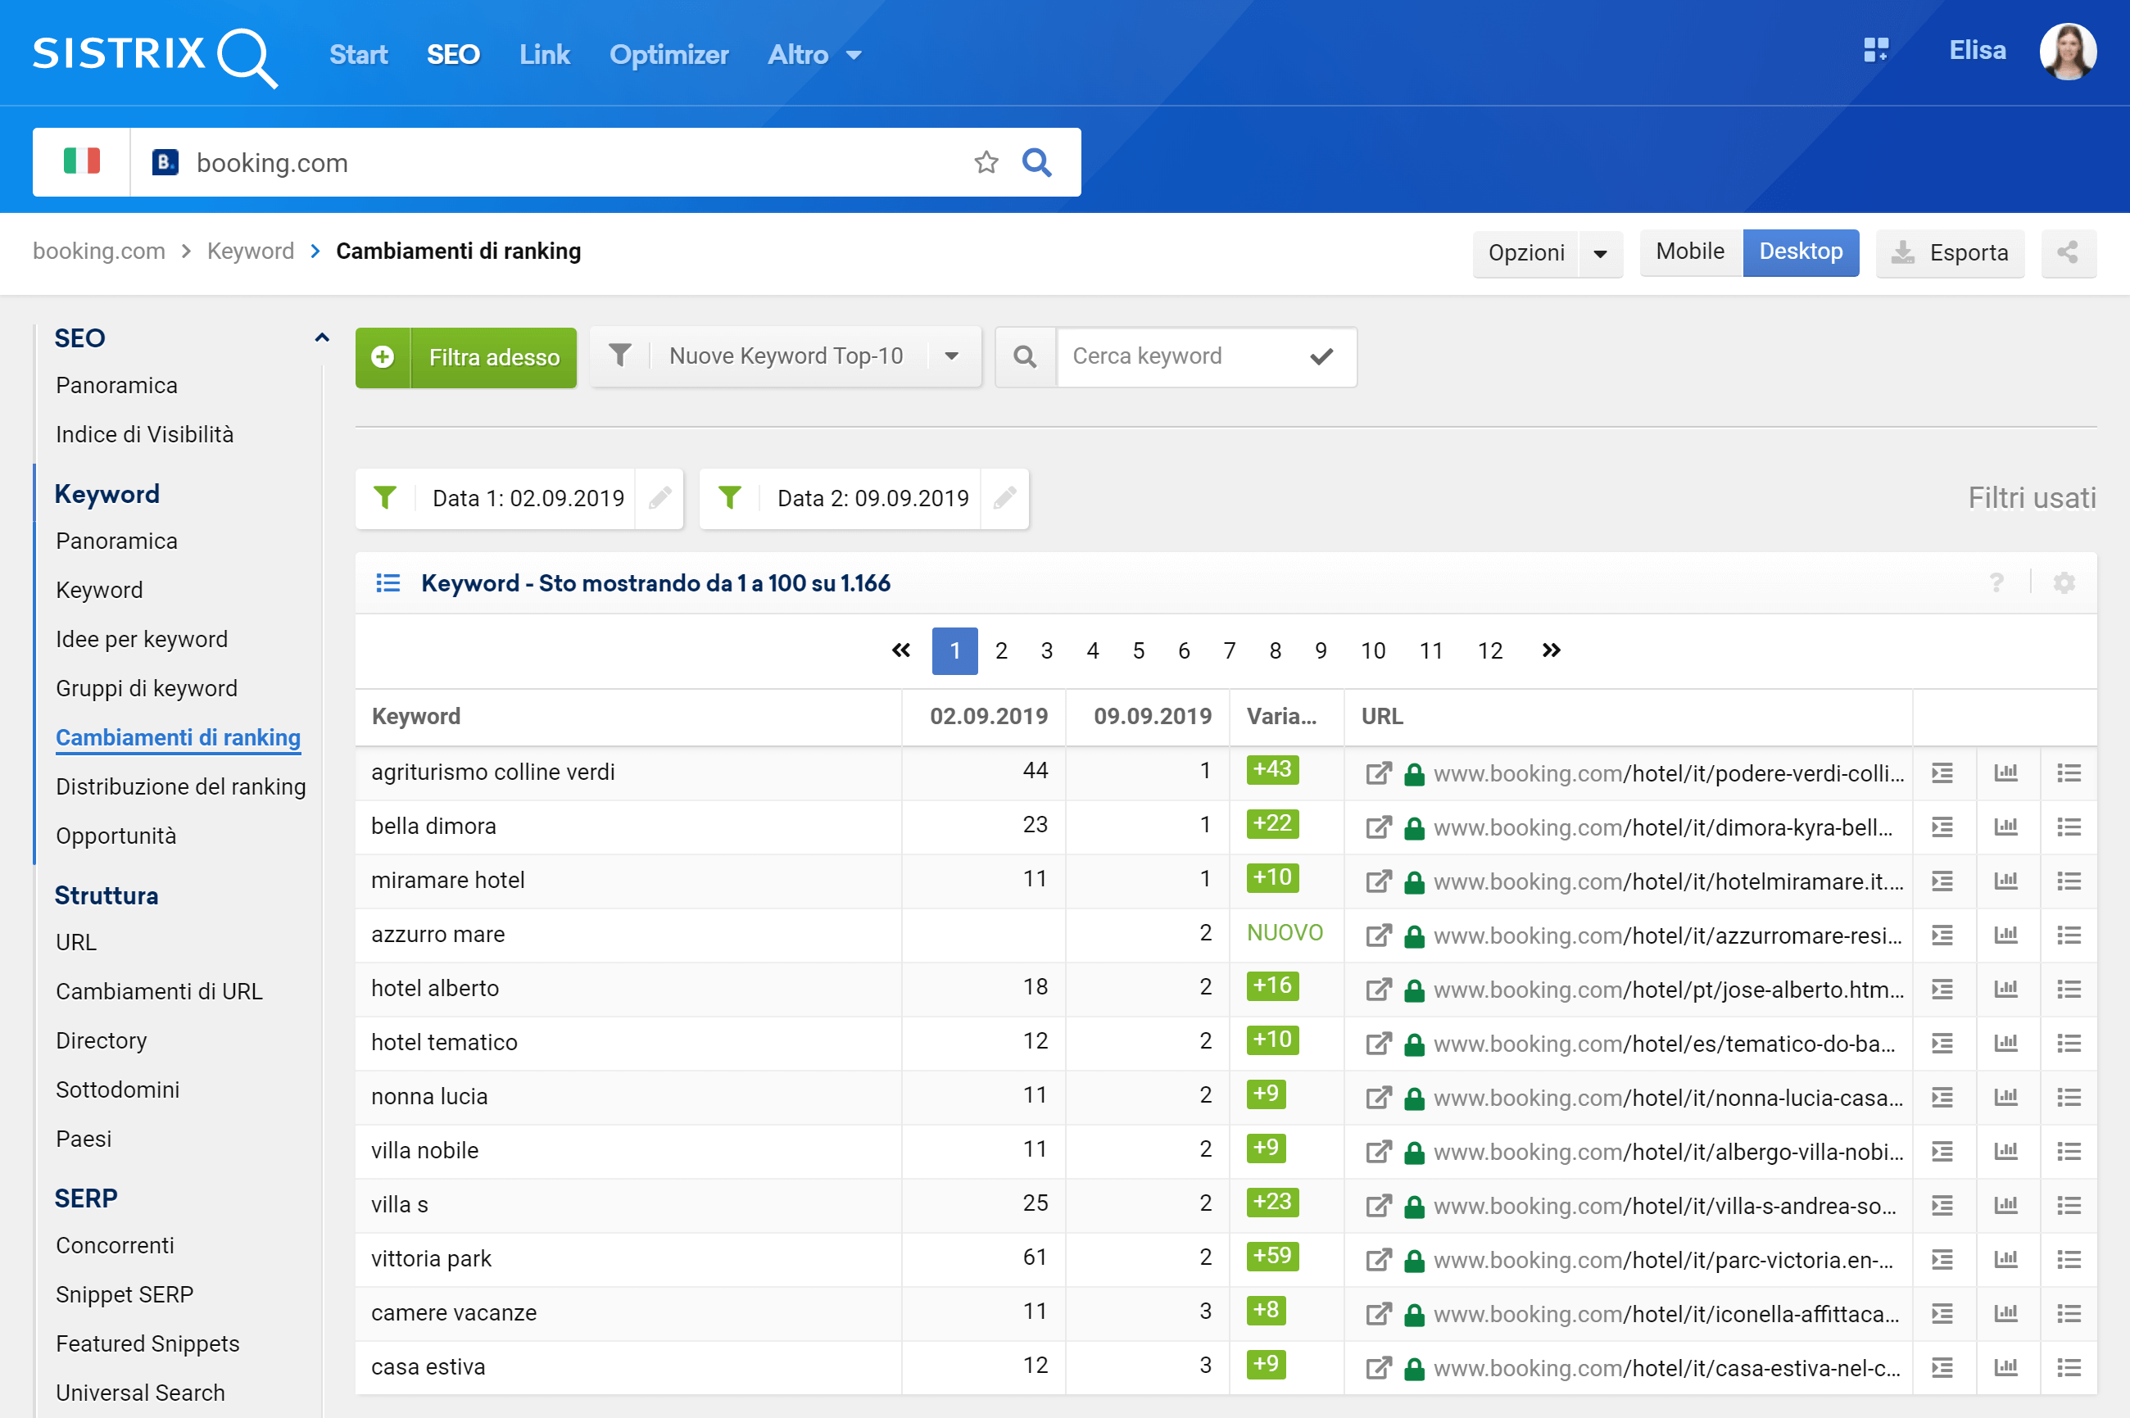Click the Filtra adesso button
The image size is (2130, 1418).
click(x=466, y=358)
